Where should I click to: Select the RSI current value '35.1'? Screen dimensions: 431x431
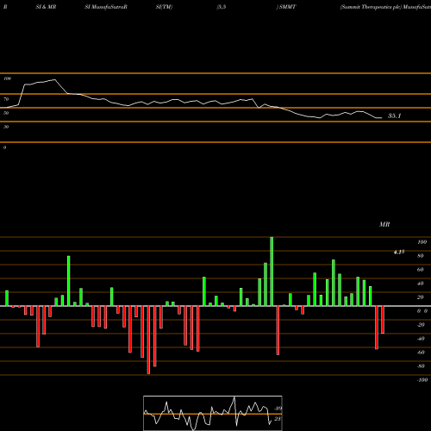(395, 116)
